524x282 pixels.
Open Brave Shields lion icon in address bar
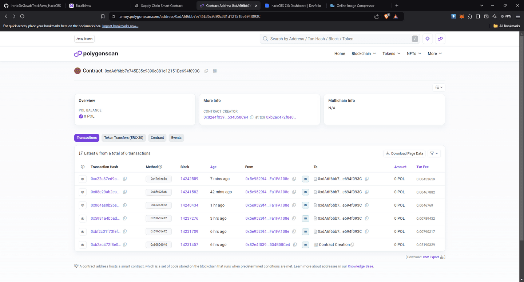(x=387, y=16)
